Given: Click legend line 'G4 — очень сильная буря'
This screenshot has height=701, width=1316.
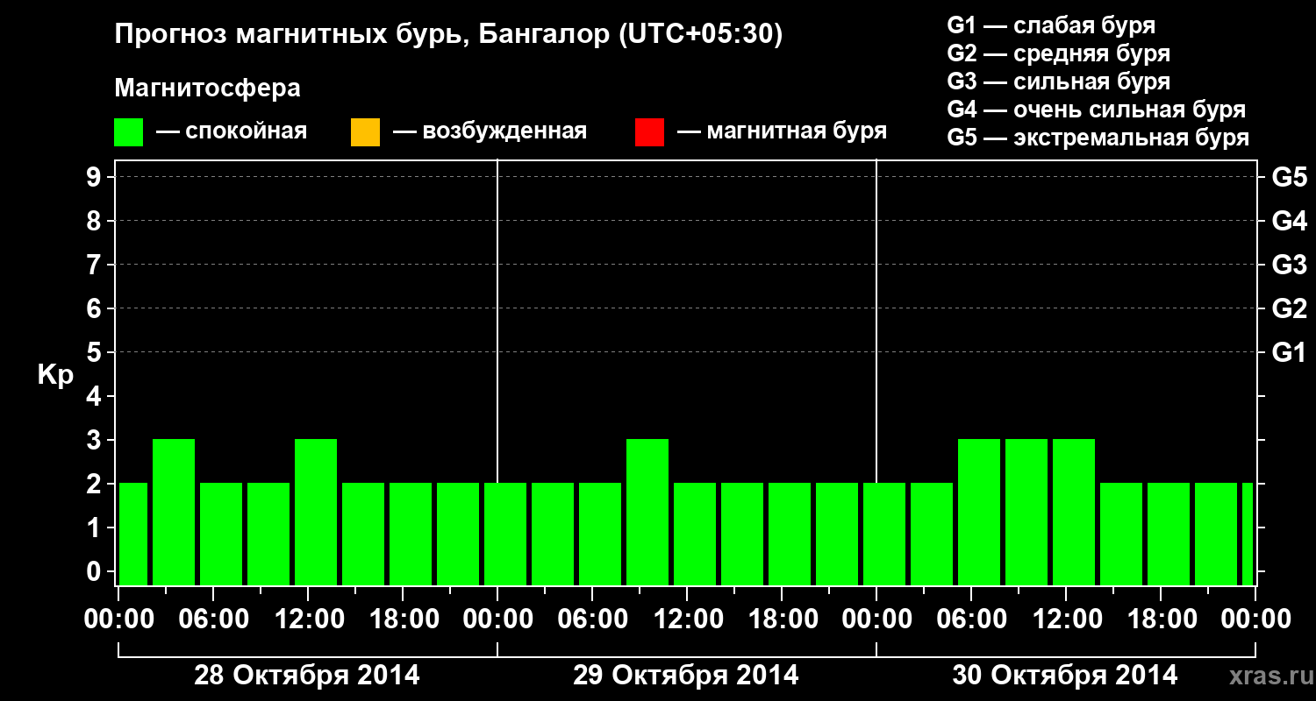Looking at the screenshot, I should (x=1096, y=110).
